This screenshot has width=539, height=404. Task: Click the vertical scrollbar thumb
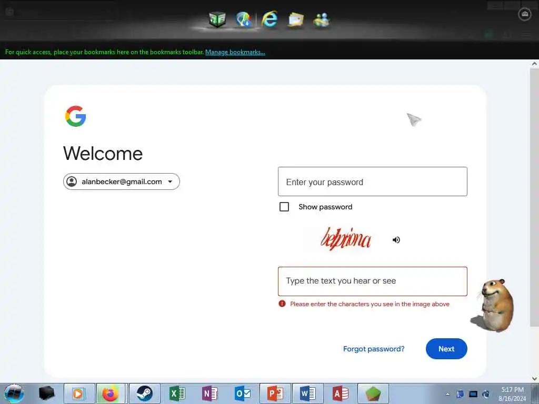click(x=534, y=198)
